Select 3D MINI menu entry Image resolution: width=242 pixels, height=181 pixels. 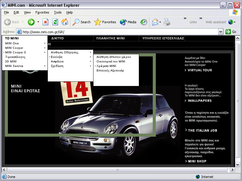25,62
